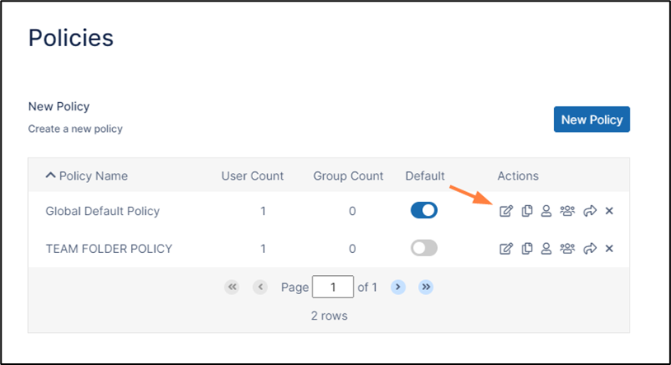Image resolution: width=671 pixels, height=365 pixels.
Task: Go to the previous page
Action: 260,287
